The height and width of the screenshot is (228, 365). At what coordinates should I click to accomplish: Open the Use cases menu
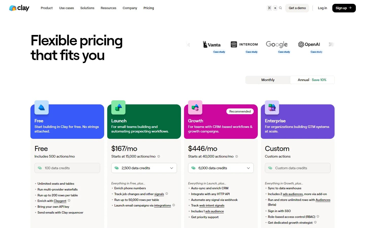click(66, 8)
